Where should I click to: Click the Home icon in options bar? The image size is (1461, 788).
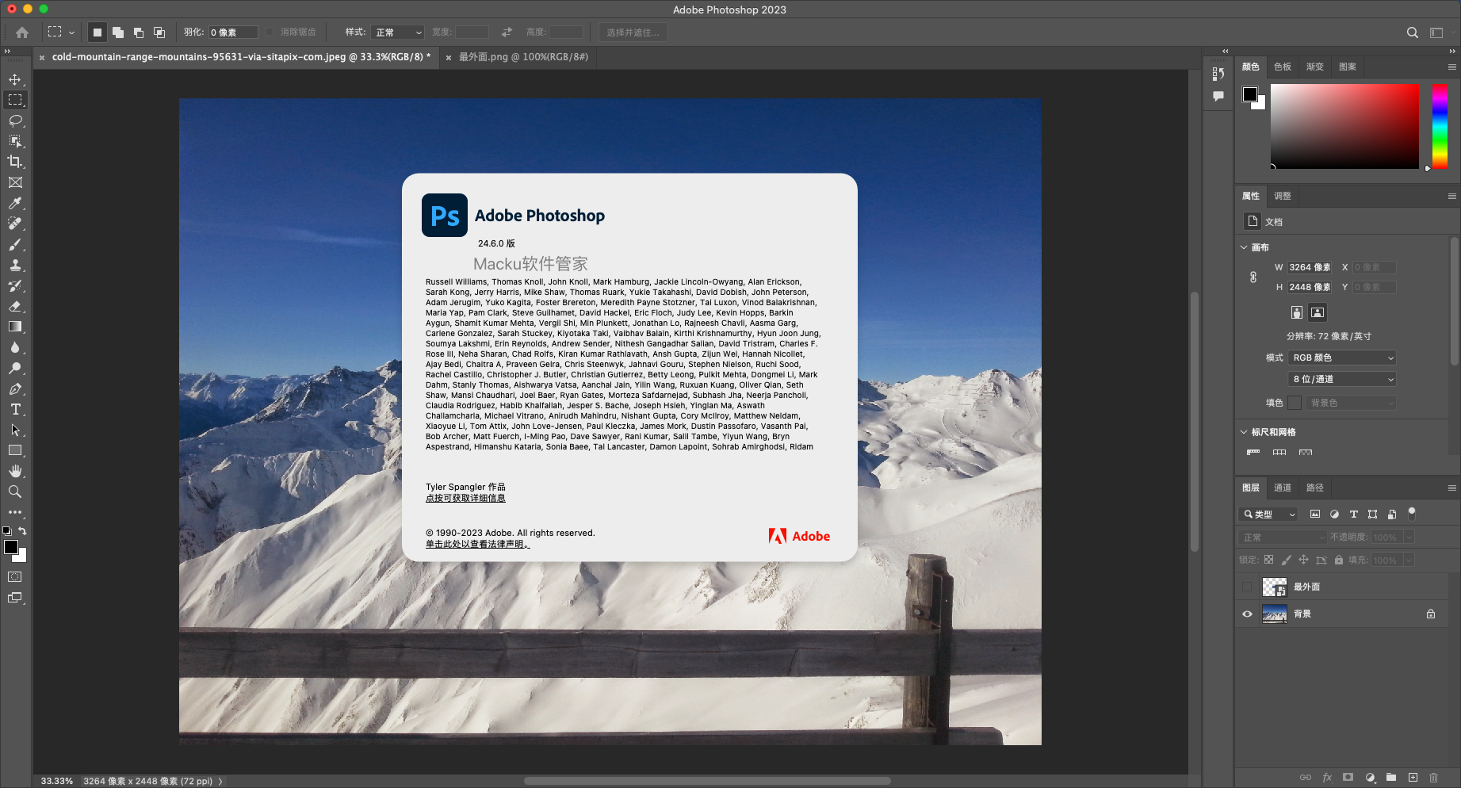(x=22, y=33)
